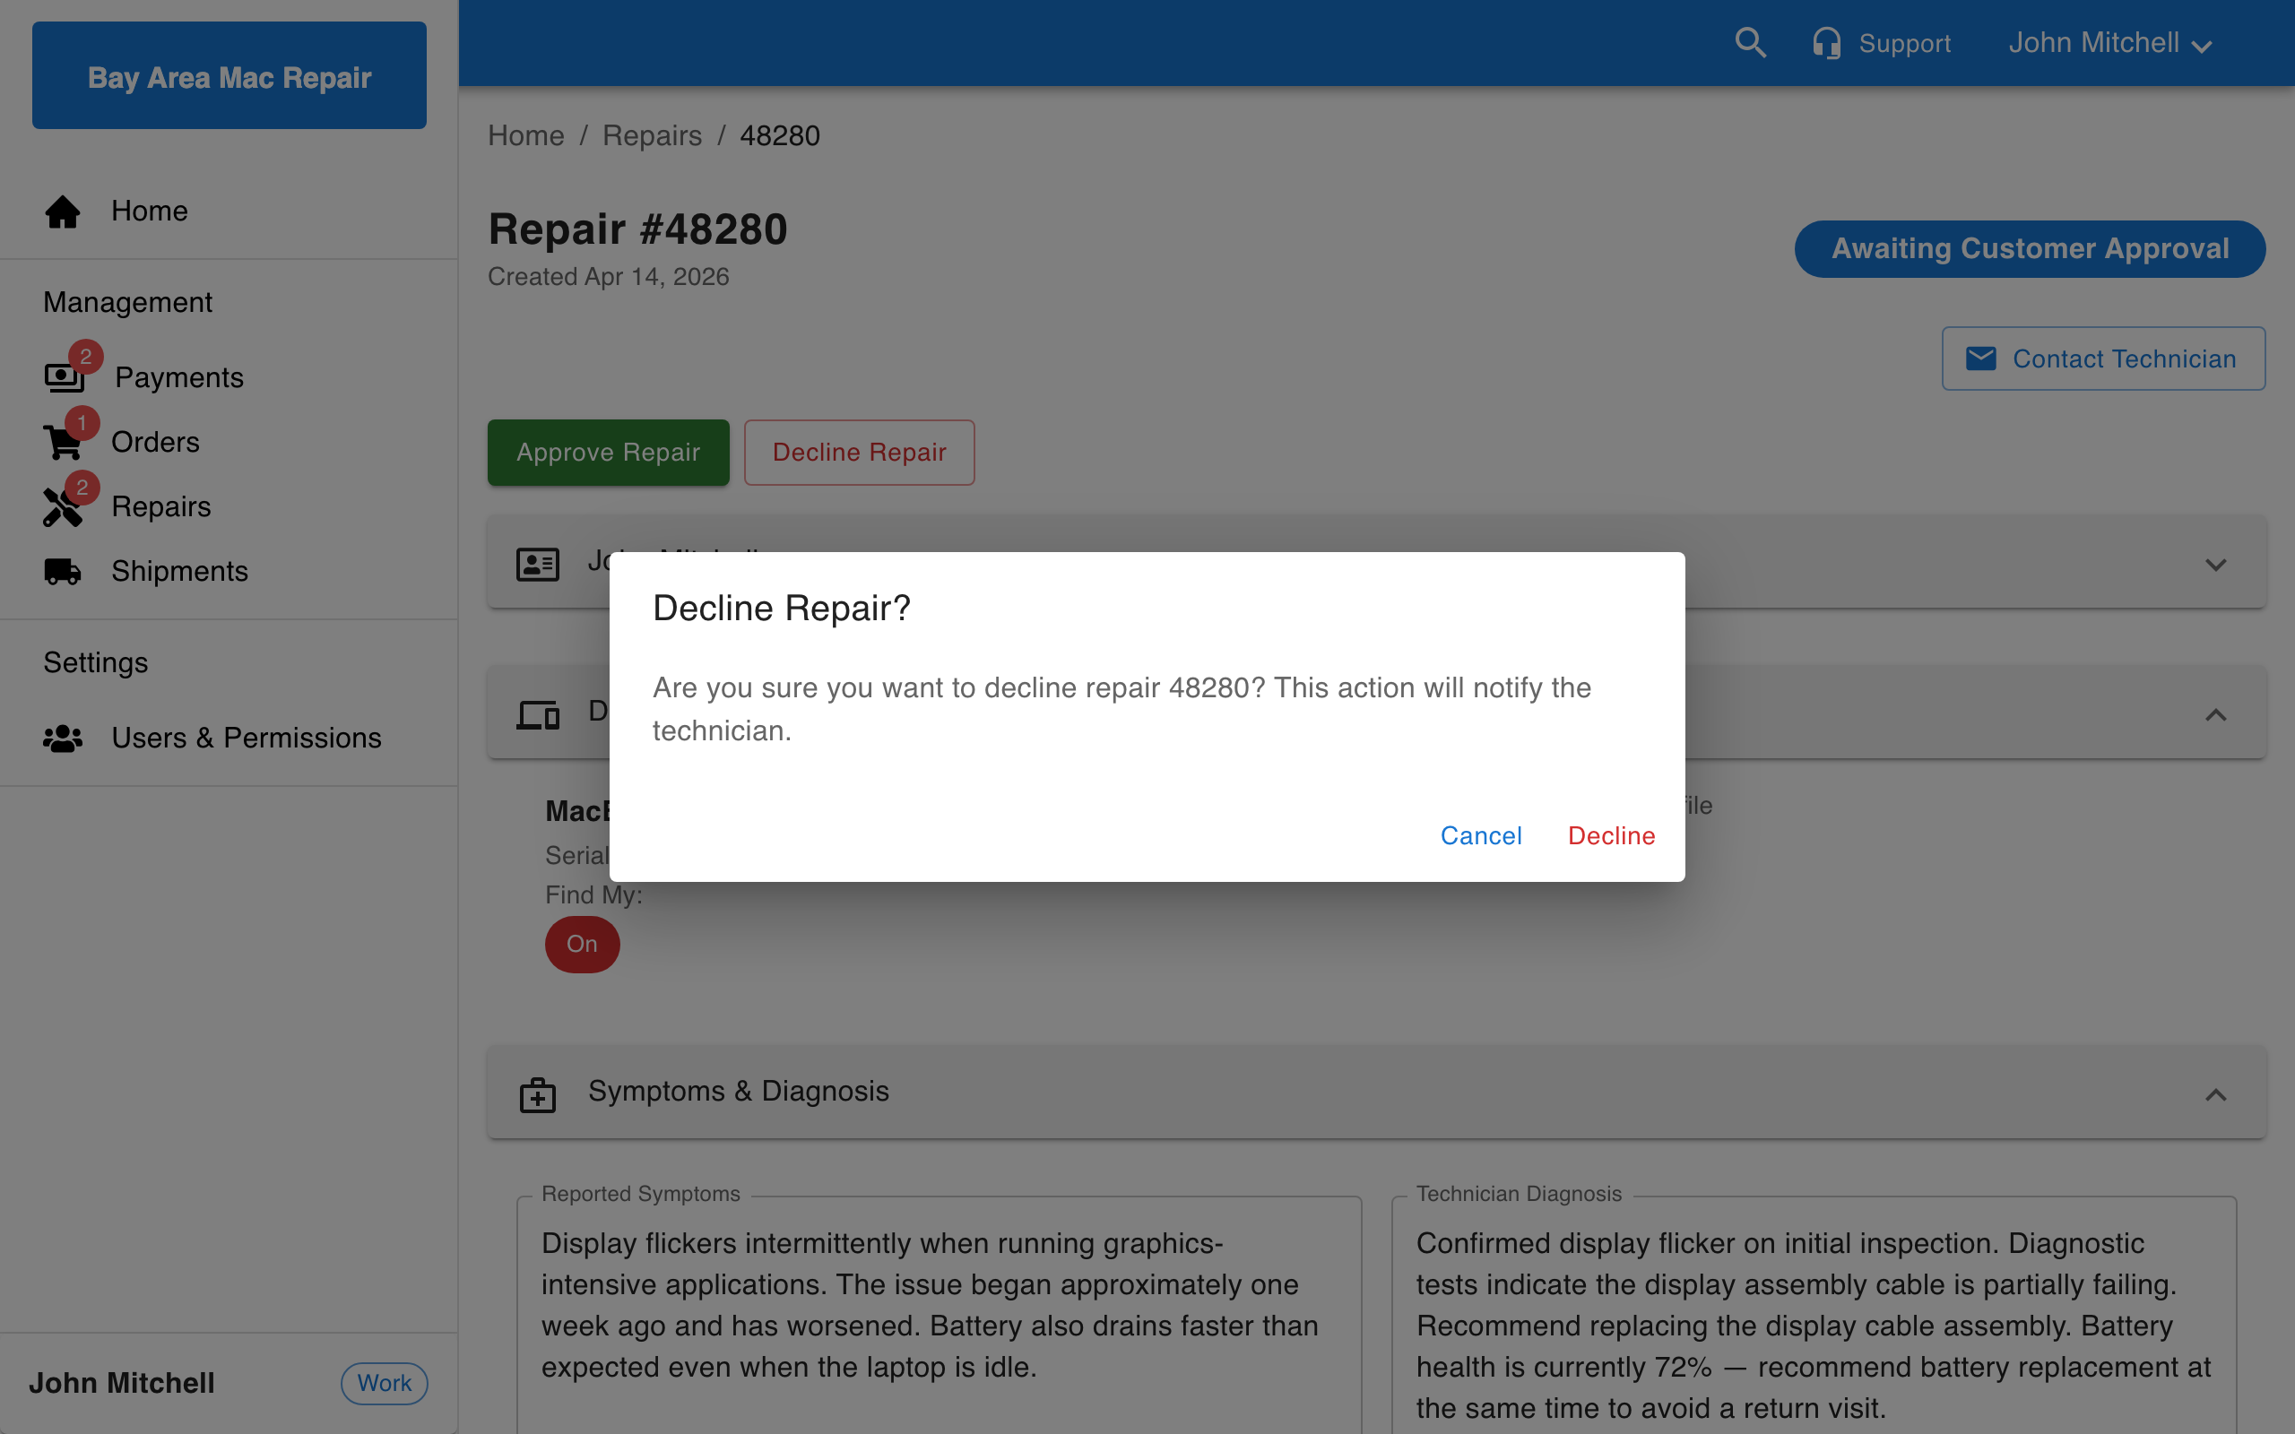Open the John Mitchell account menu
2295x1434 pixels.
pos(2110,43)
